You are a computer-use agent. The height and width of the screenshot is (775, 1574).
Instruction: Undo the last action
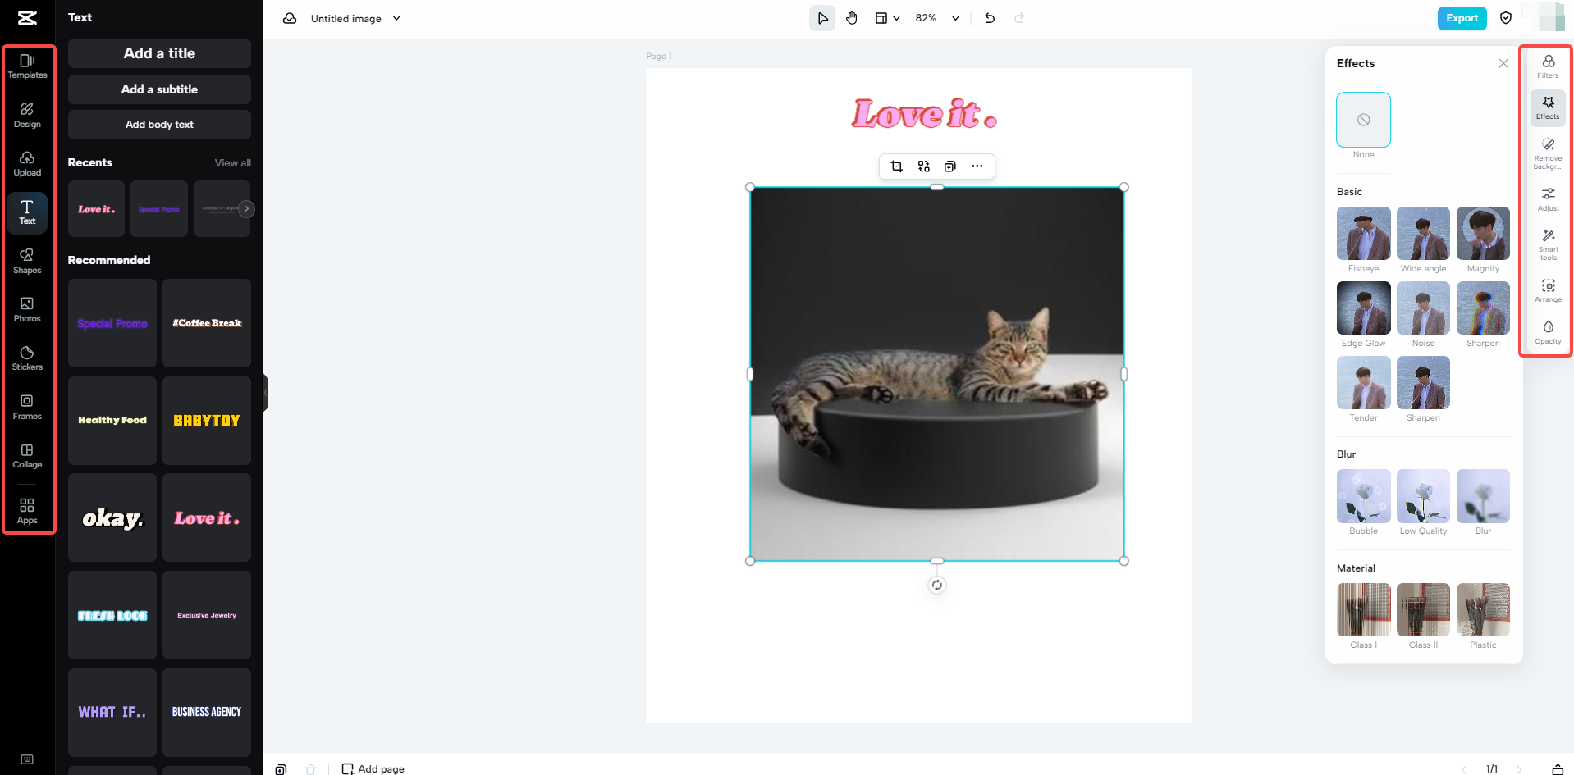[x=990, y=18]
